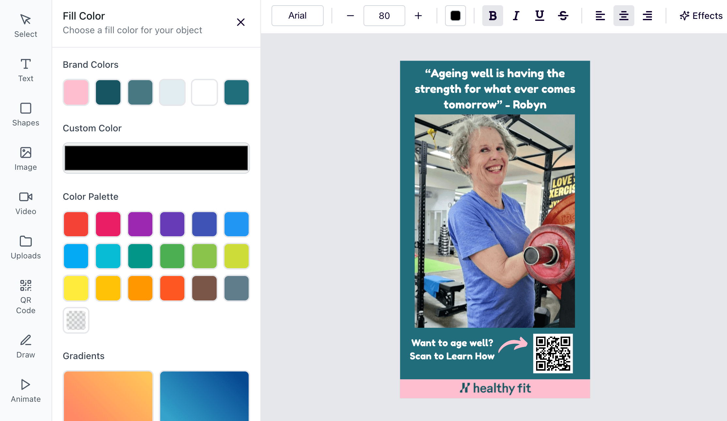Align text to the right
This screenshot has width=727, height=421.
click(647, 16)
